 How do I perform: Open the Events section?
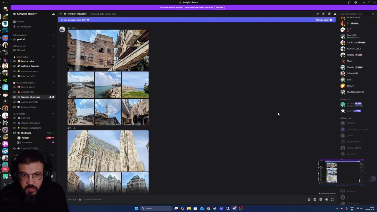[x=33, y=21]
